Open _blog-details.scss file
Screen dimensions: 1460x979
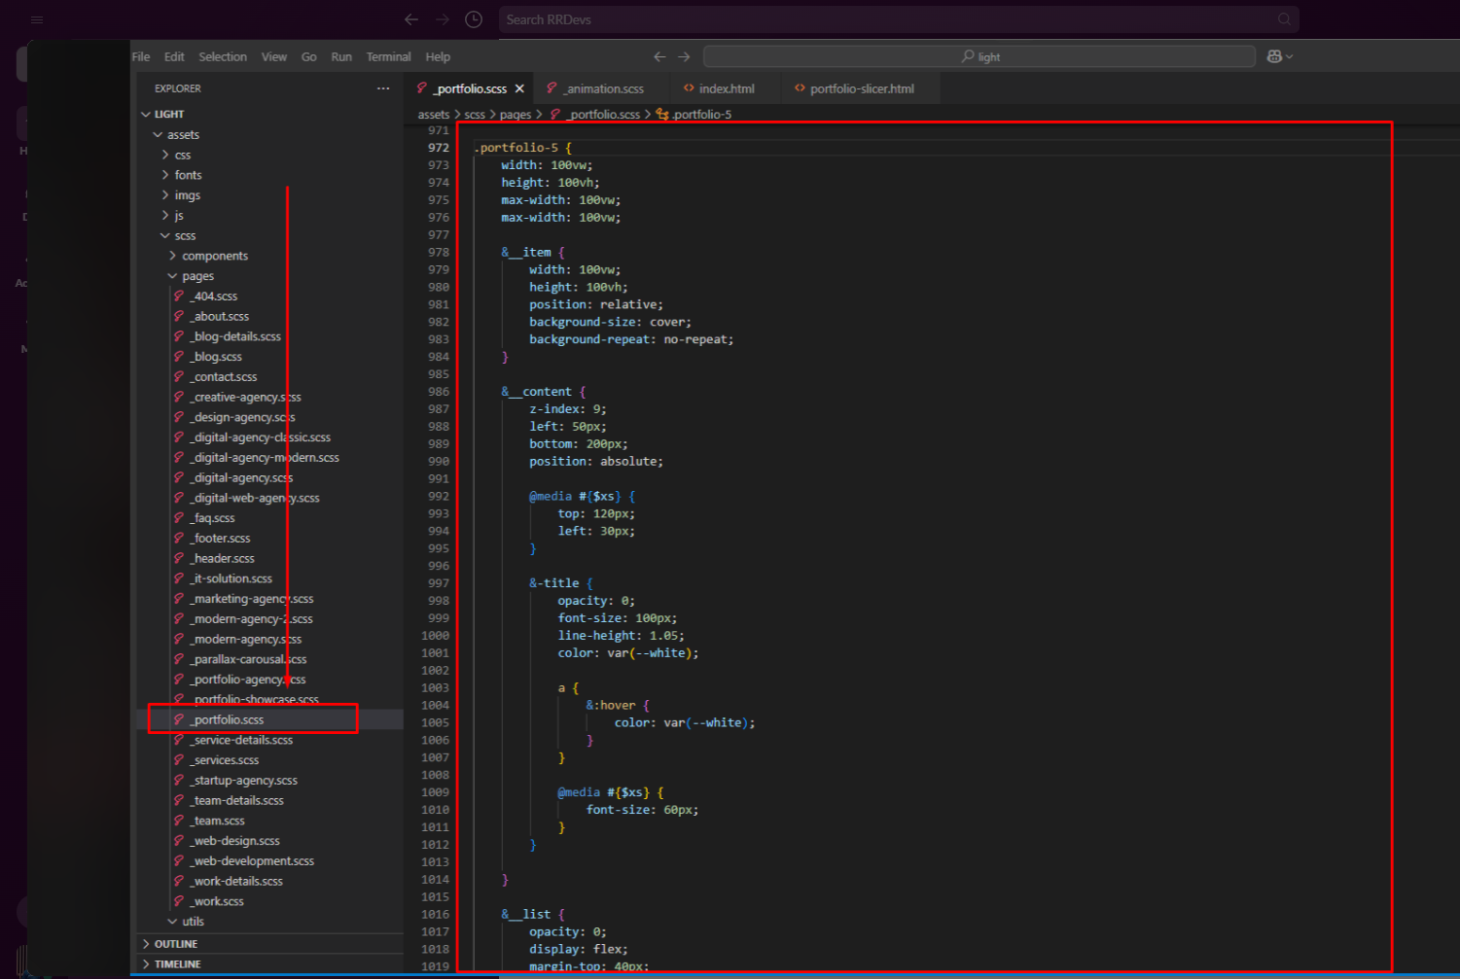pos(236,336)
